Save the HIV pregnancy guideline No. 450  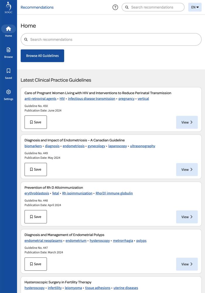tap(36, 122)
